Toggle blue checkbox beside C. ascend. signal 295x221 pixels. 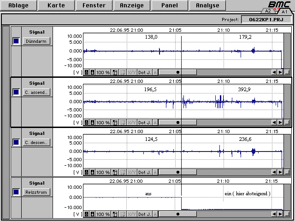(x=16, y=92)
